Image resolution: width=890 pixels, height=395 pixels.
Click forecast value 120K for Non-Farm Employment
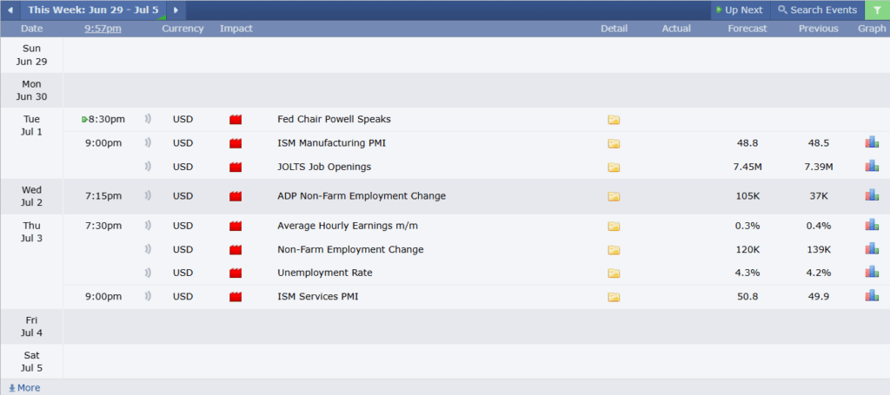pos(747,249)
